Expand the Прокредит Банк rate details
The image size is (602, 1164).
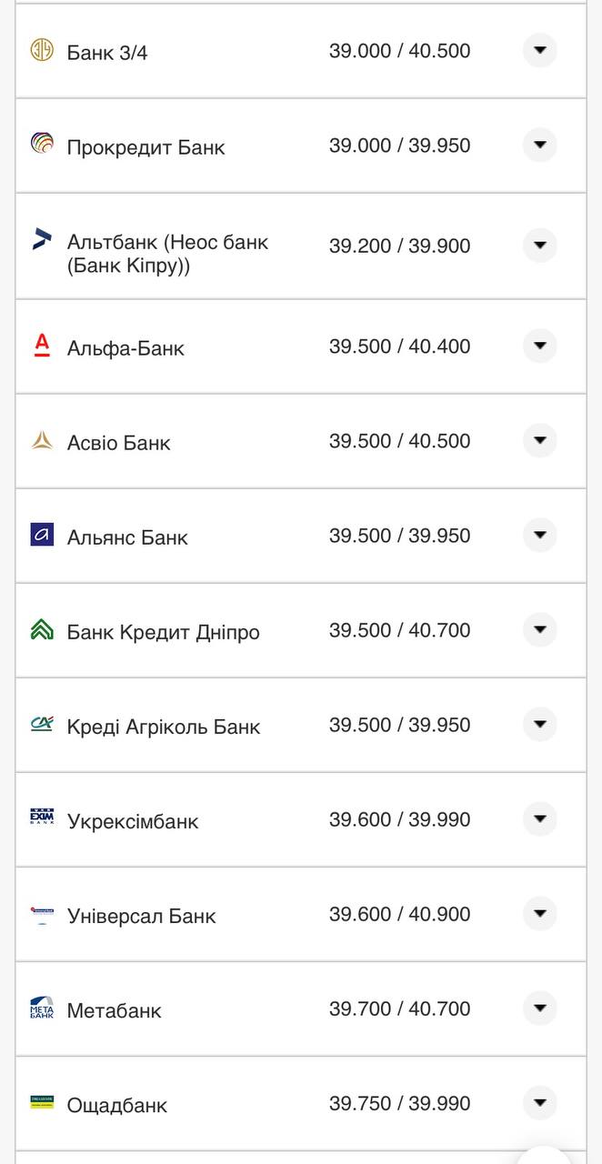click(x=540, y=145)
